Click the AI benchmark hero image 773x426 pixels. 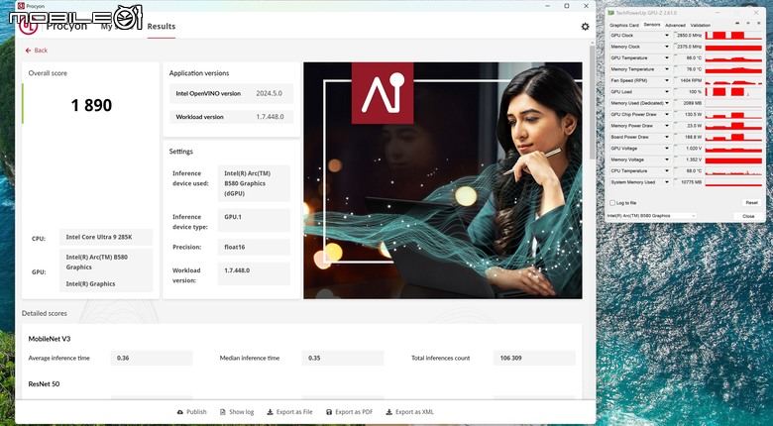point(443,180)
